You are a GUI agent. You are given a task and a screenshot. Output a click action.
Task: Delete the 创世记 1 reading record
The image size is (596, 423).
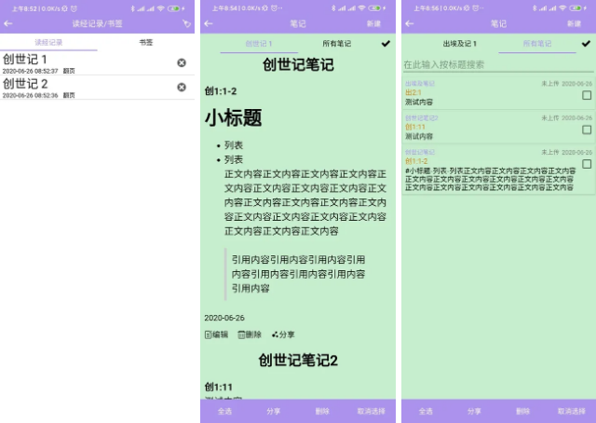tap(181, 62)
